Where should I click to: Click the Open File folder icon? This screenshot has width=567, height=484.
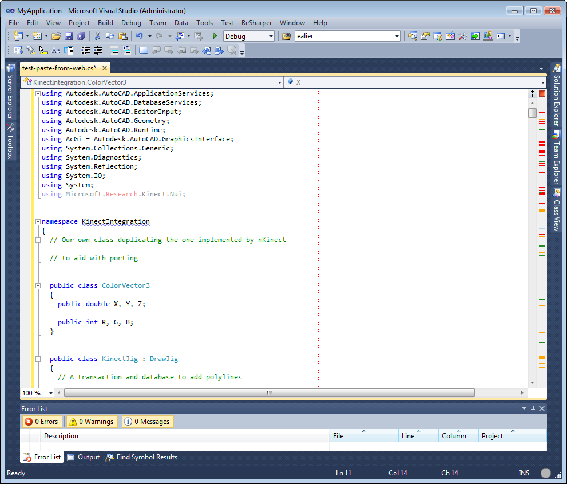(56, 36)
